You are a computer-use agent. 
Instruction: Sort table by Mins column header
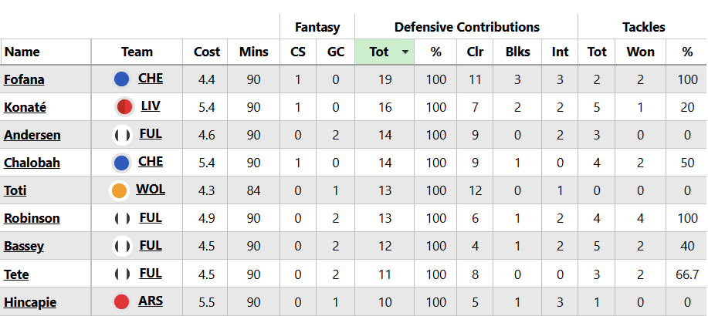tap(254, 52)
